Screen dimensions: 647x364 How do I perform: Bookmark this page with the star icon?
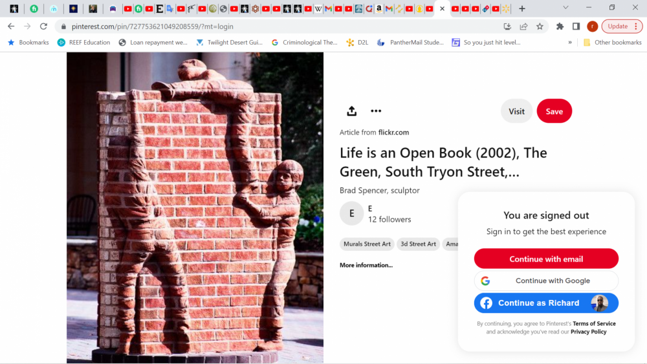pos(540,27)
